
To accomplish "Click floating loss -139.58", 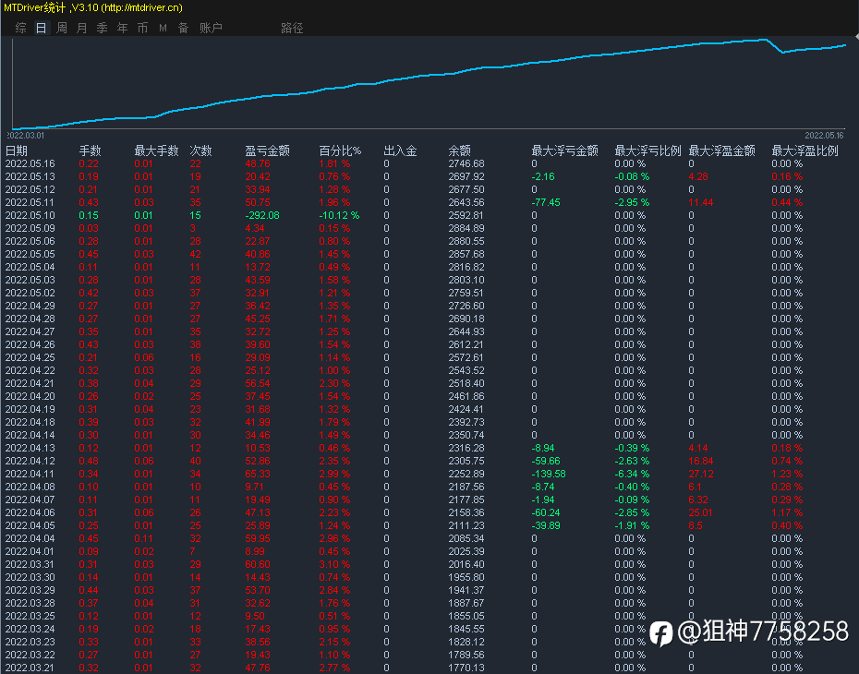I will [549, 475].
